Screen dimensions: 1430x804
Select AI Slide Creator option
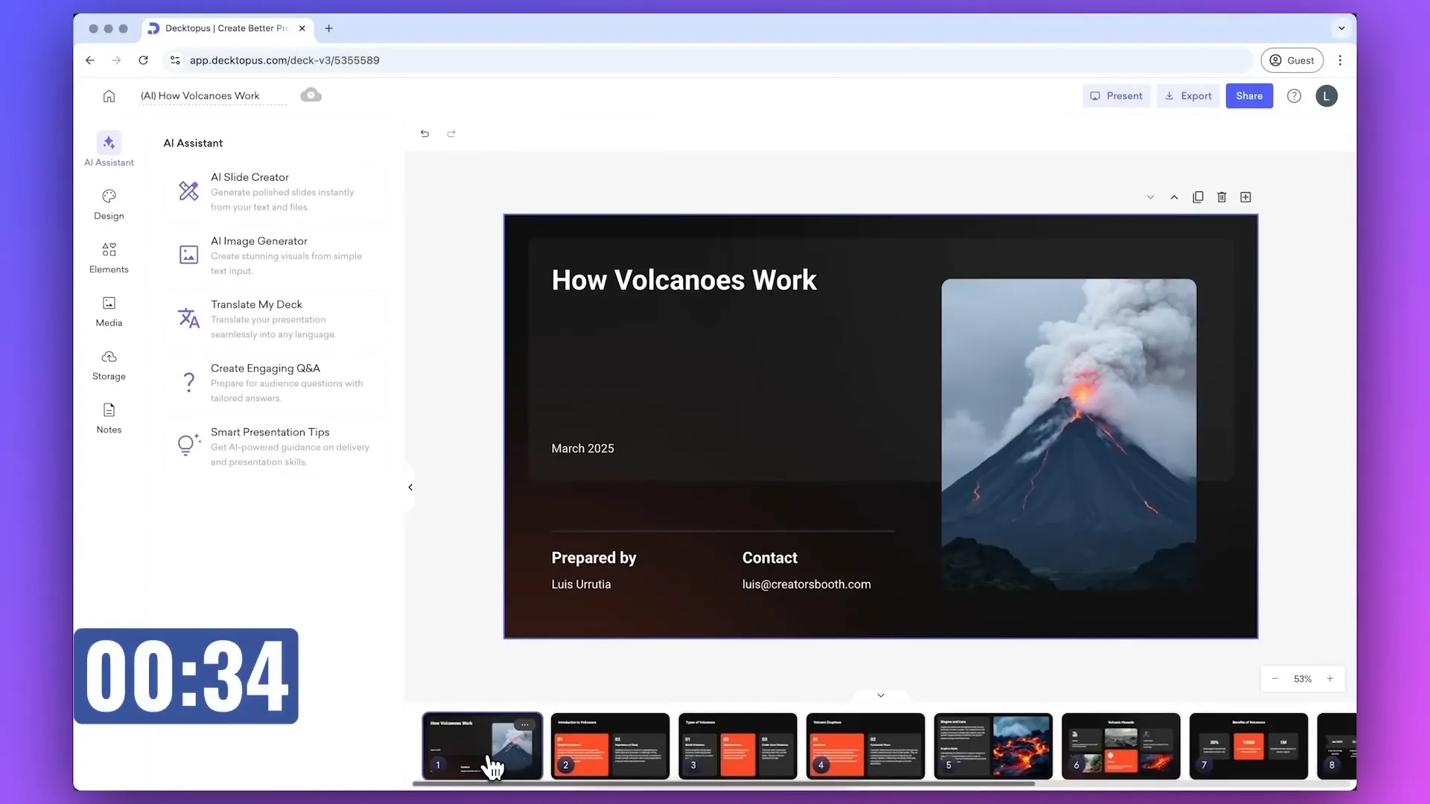pos(276,191)
